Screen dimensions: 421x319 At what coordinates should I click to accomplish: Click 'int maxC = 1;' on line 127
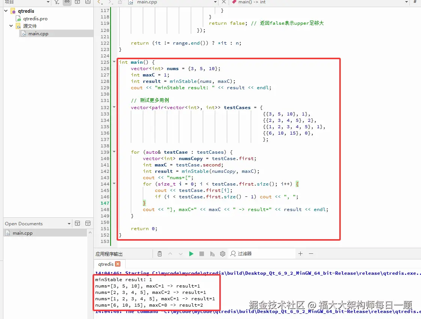(150, 75)
